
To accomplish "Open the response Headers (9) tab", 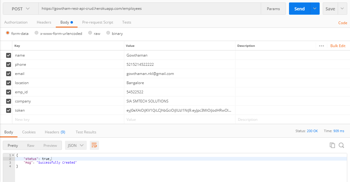I will pyautogui.click(x=55, y=132).
